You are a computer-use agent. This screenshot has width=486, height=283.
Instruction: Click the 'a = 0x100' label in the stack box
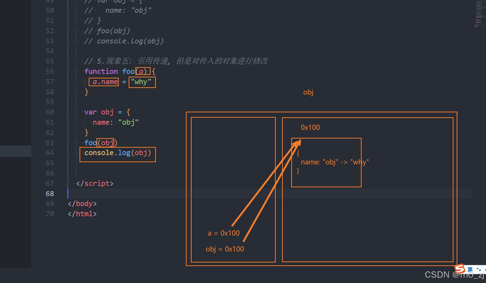[223, 233]
